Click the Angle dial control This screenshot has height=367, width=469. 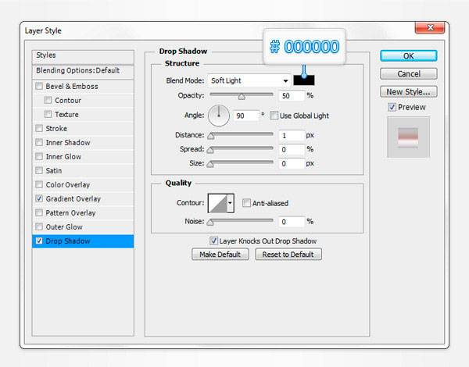219,116
